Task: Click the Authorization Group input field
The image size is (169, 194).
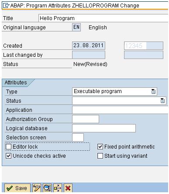Action: coord(86,119)
